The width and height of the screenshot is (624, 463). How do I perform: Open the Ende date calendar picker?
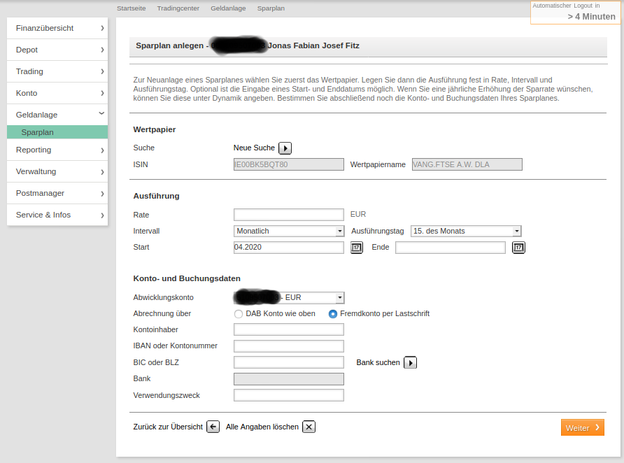(518, 248)
